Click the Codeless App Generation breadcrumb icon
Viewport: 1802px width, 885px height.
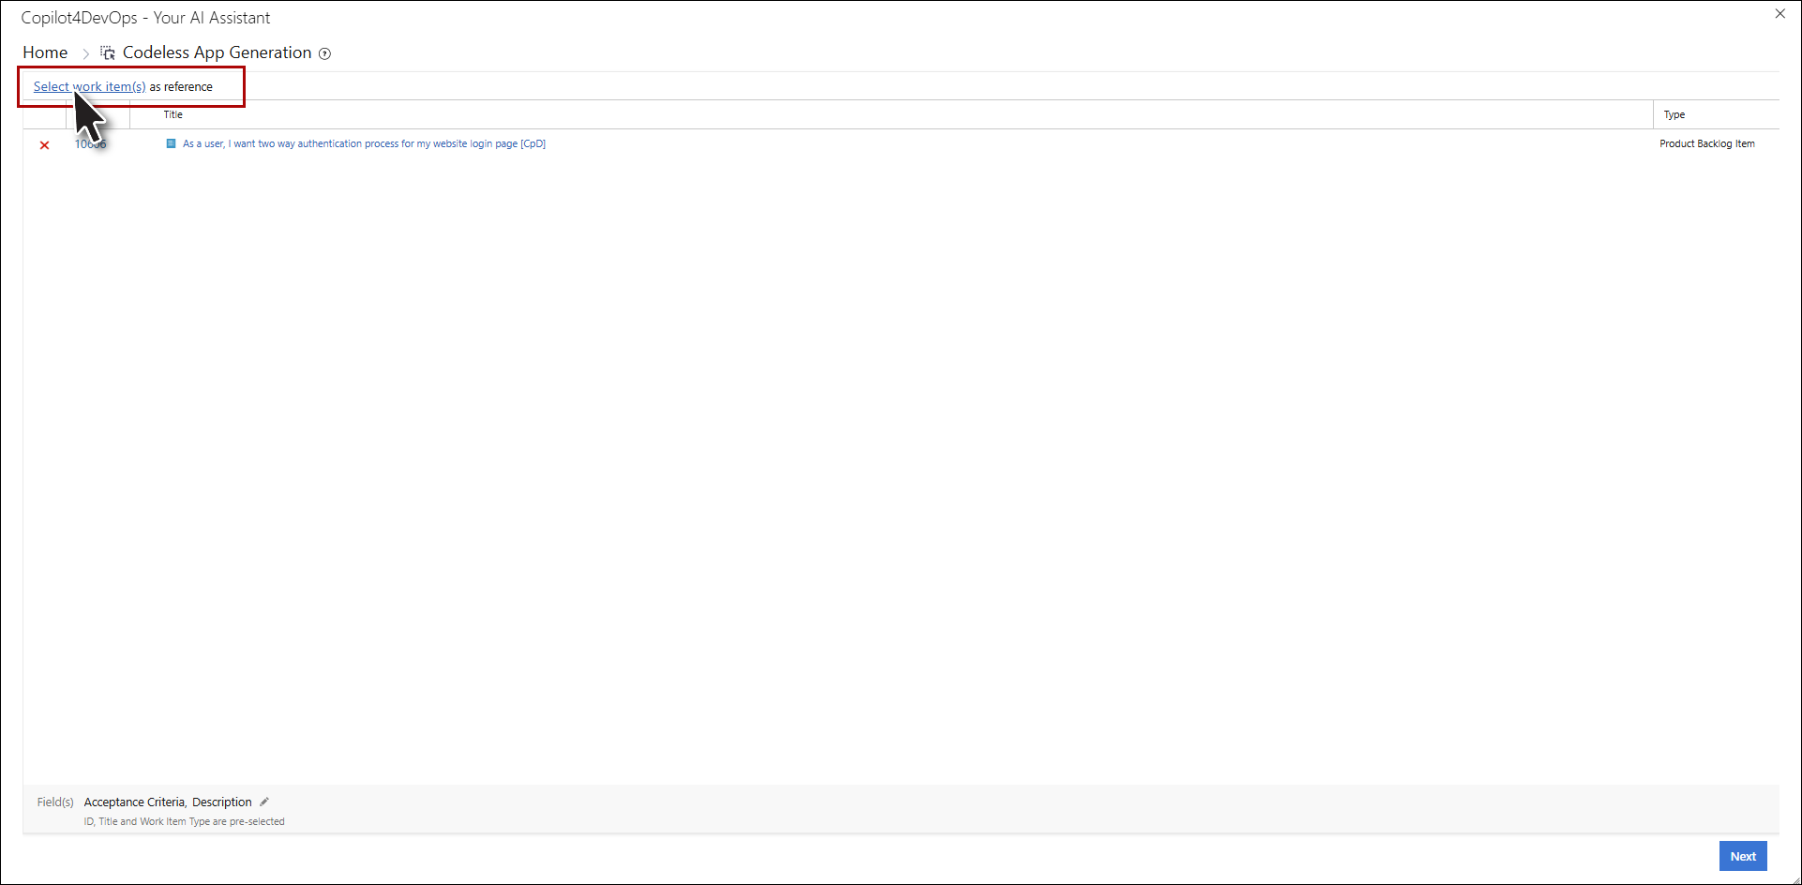click(108, 53)
